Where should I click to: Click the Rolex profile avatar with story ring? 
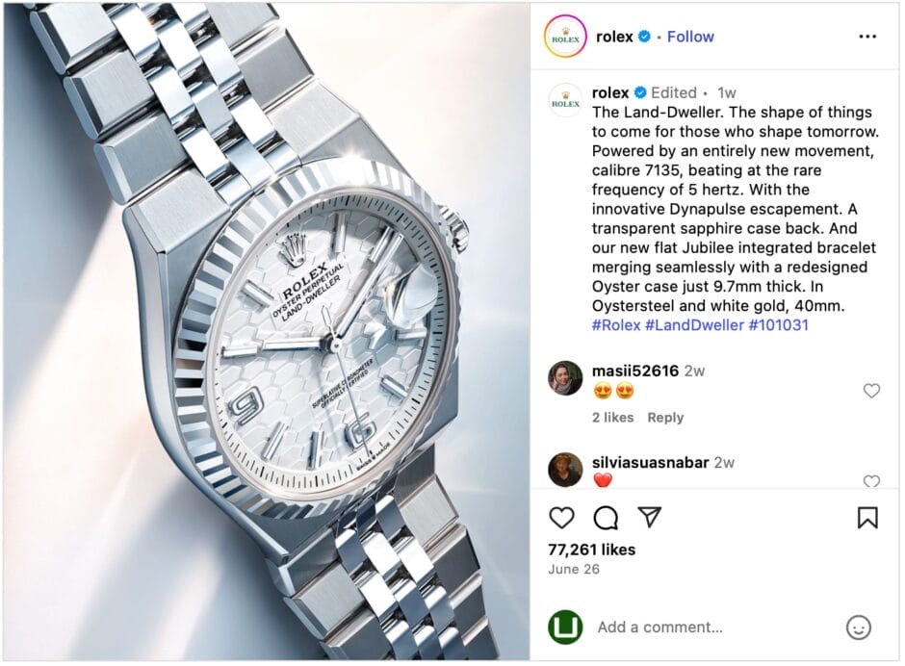click(565, 37)
